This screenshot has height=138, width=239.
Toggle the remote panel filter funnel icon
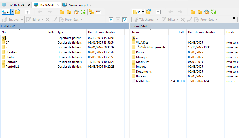(158, 12)
